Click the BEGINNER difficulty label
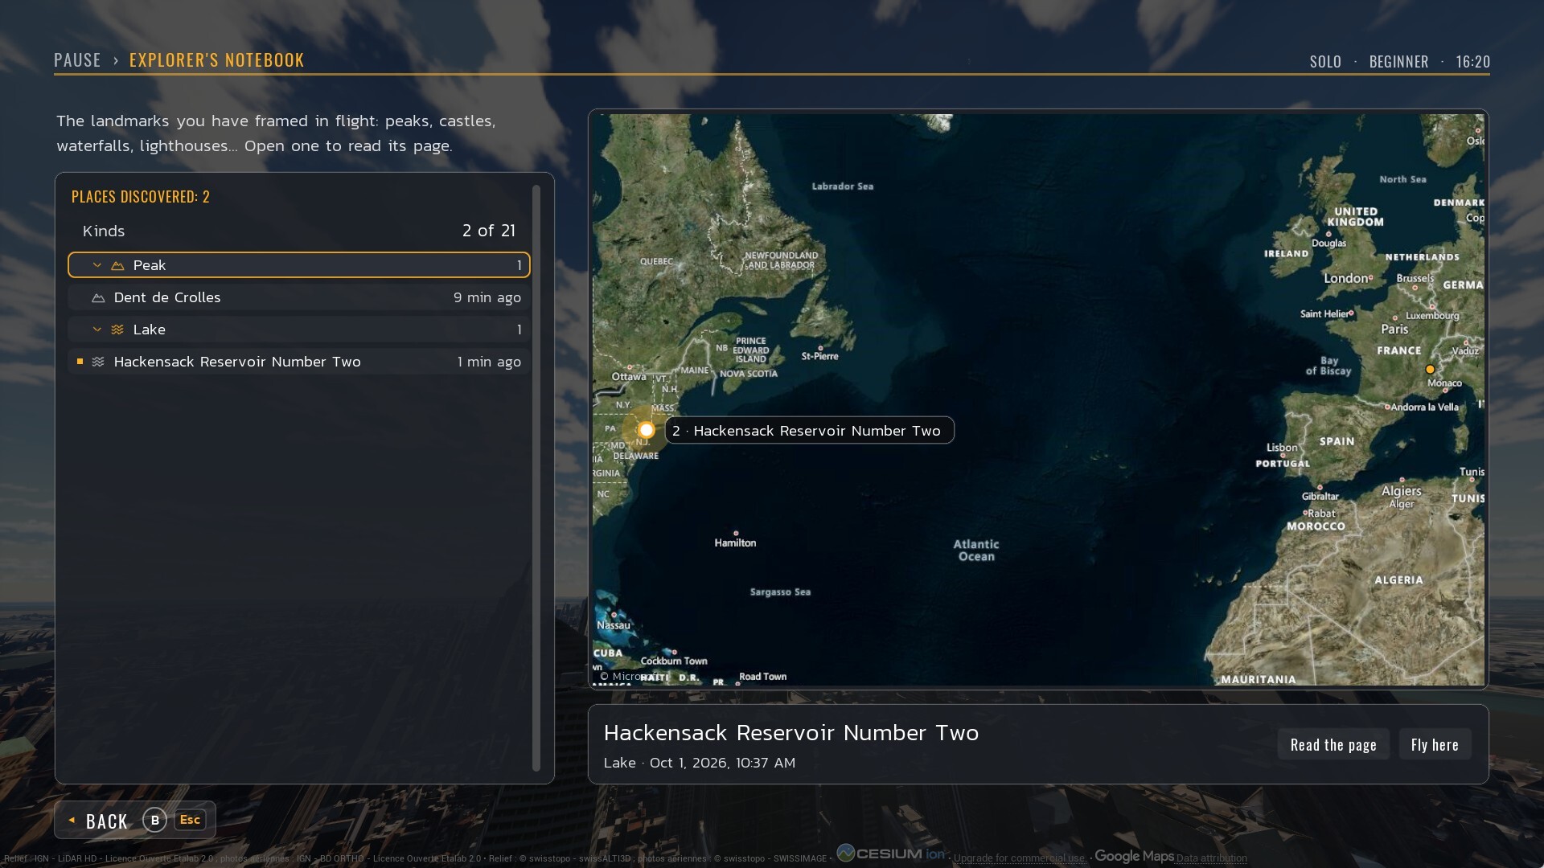This screenshot has height=868, width=1544. [1398, 62]
